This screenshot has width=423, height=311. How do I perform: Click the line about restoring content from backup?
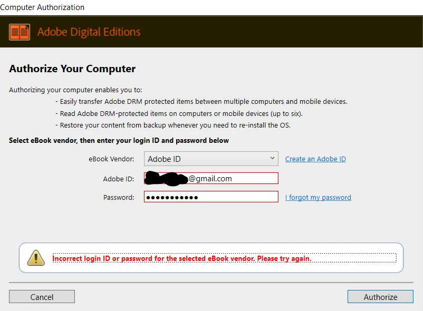(x=172, y=125)
